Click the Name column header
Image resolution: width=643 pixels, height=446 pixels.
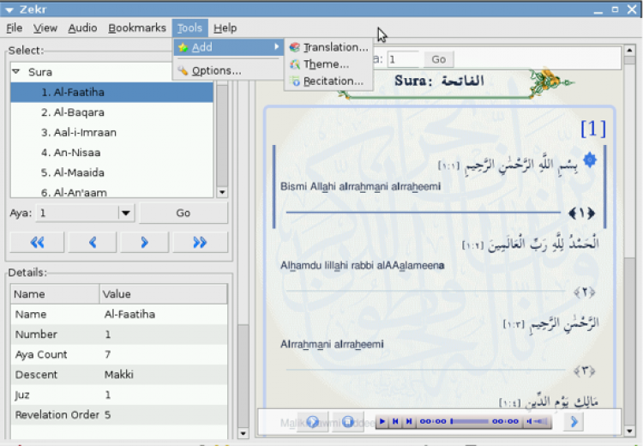[55, 294]
